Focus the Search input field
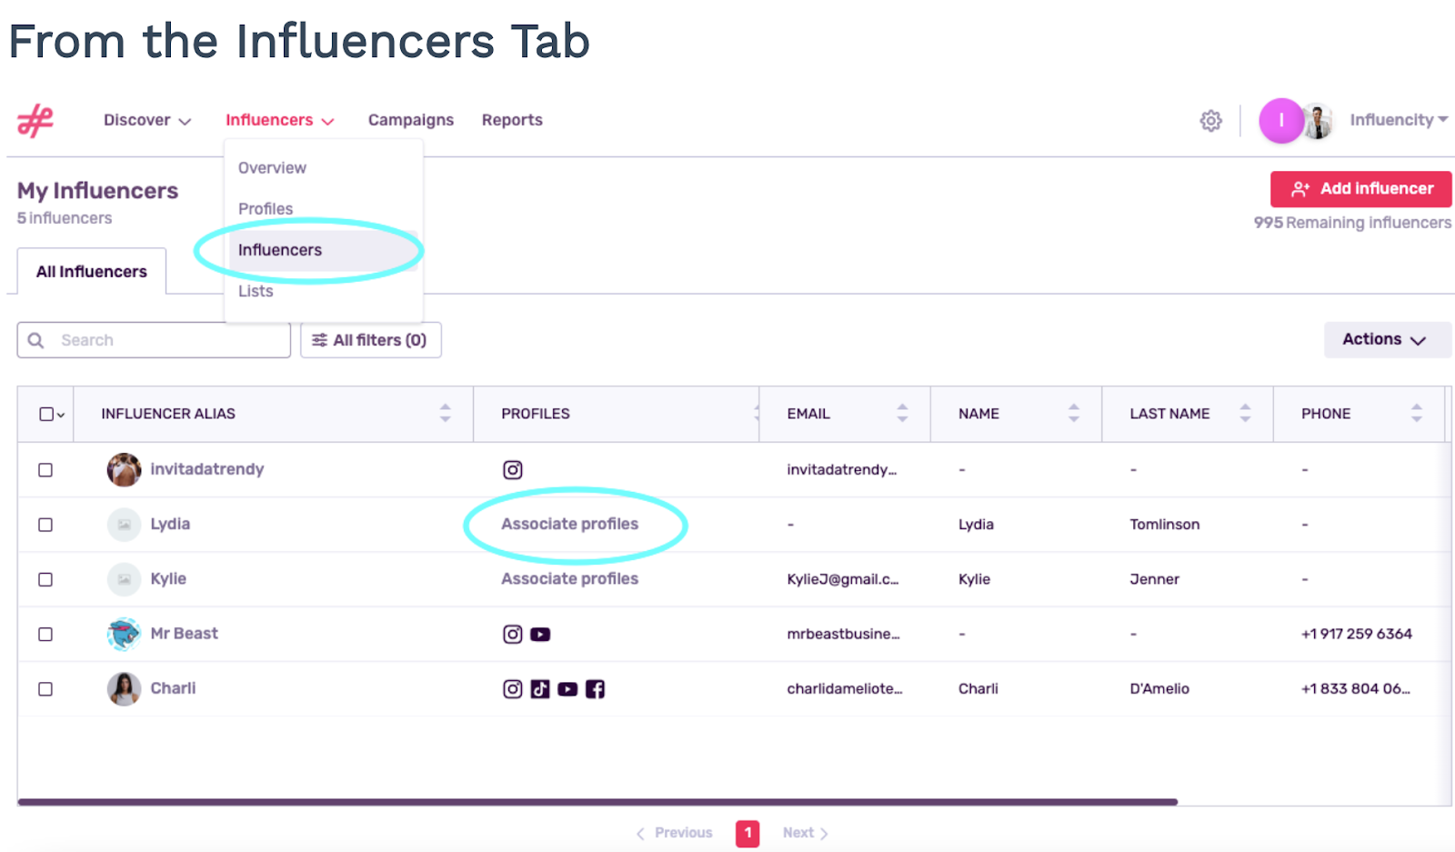The width and height of the screenshot is (1455, 852). click(154, 340)
